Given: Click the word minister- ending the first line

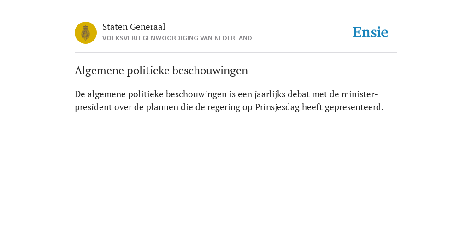Looking at the screenshot, I should [x=360, y=94].
